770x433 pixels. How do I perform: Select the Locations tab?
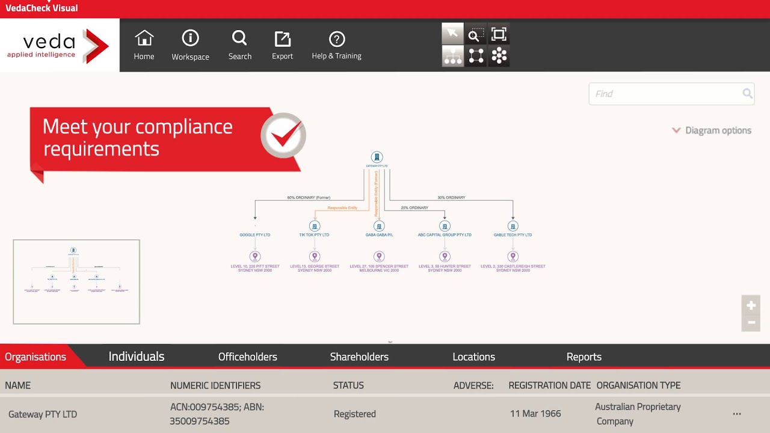(473, 357)
